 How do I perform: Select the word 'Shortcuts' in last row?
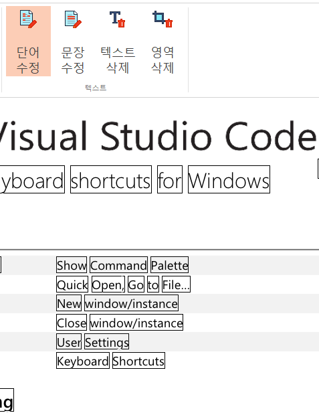pyautogui.click(x=139, y=361)
